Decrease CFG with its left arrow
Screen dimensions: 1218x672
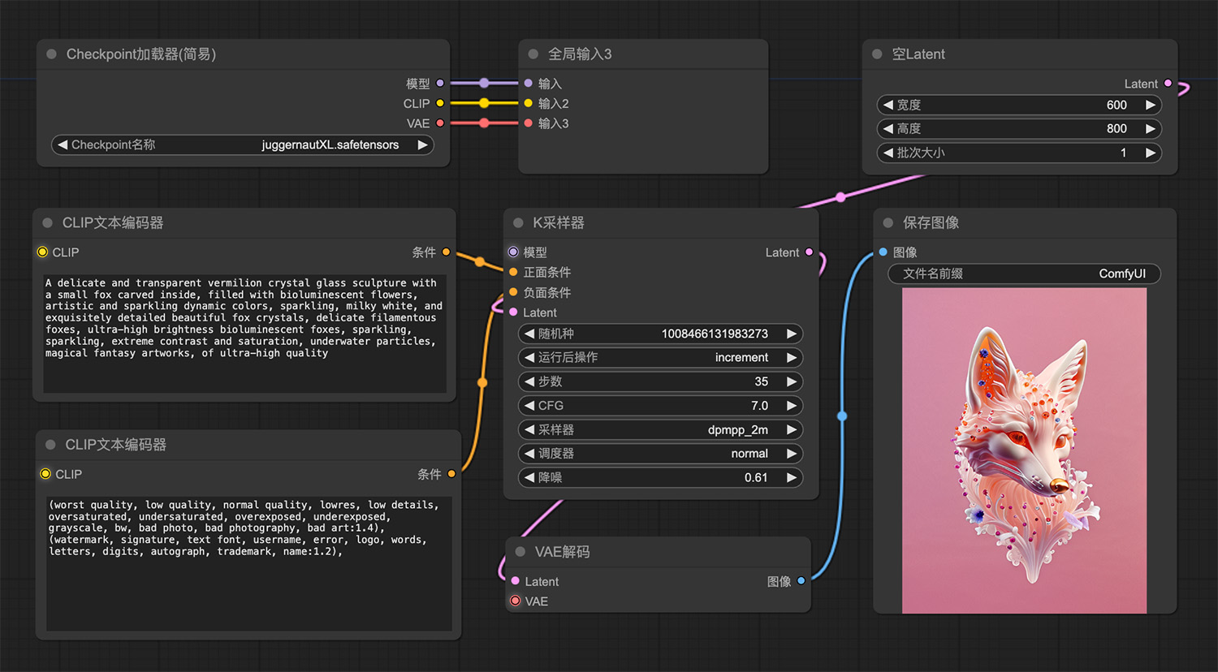(x=529, y=406)
